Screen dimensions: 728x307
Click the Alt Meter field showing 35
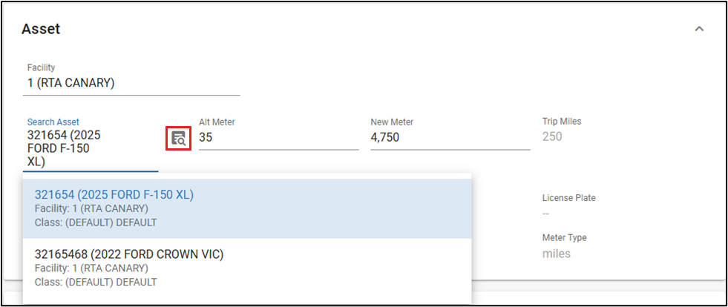(278, 137)
